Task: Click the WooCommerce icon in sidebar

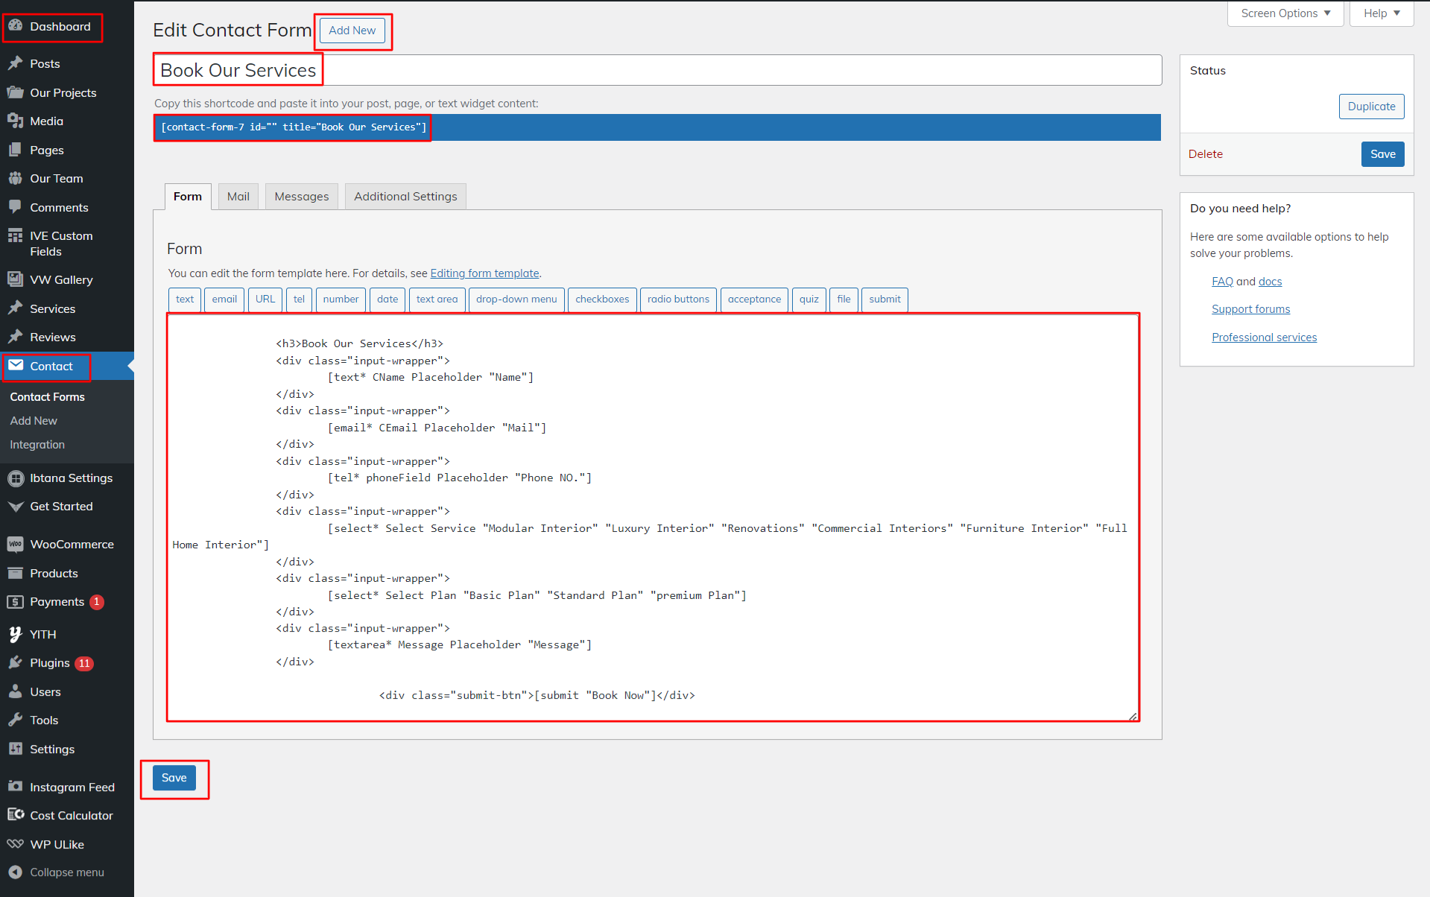Action: 15,545
